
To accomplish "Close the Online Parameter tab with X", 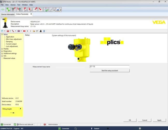I will (31, 14).
